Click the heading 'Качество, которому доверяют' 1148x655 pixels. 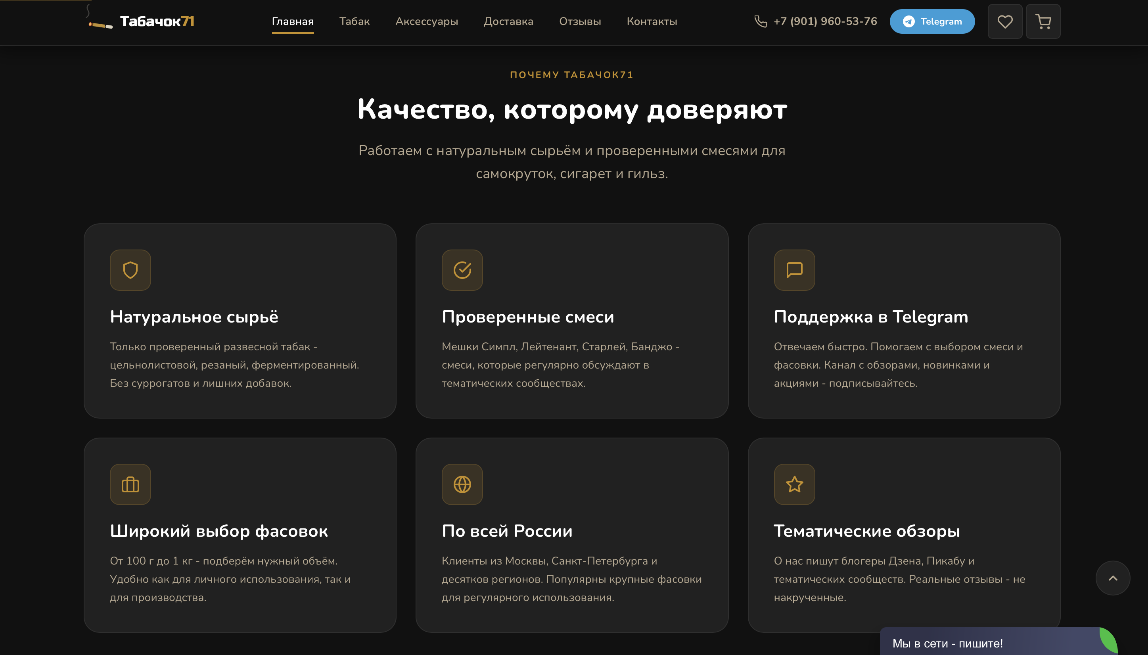click(x=572, y=109)
